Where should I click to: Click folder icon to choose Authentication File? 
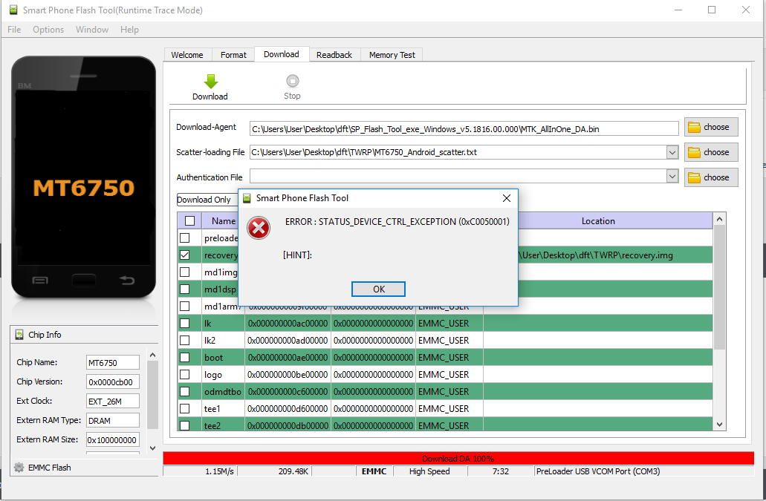pyautogui.click(x=695, y=177)
